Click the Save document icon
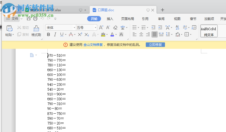The image size is (226, 132). (29, 18)
